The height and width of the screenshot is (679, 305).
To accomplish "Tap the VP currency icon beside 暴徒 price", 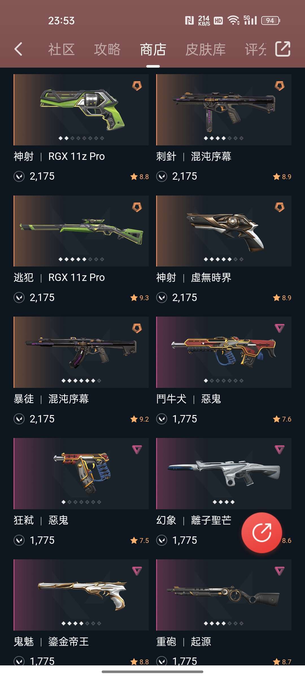I will 19,419.
